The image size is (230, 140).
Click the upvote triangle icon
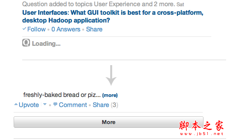click(16, 104)
